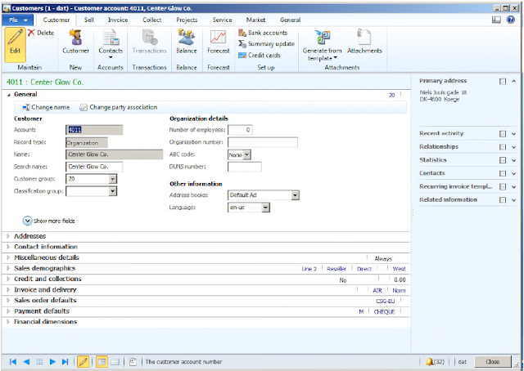Click the Organization number field
Viewport: 524px width, 371px height.
click(263, 142)
